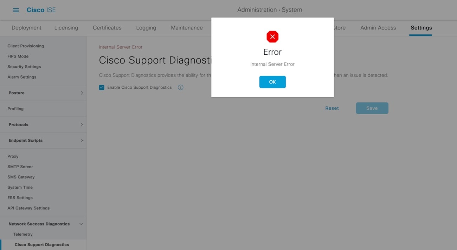Expand the Protocols section chevron

coord(82,124)
